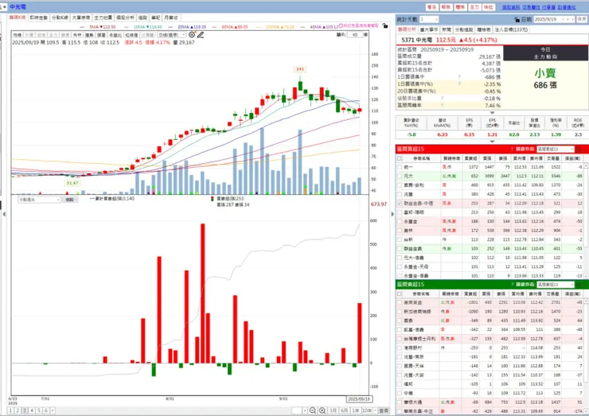
Task: Zoom in chart with plus magnifier
Action: (322, 410)
